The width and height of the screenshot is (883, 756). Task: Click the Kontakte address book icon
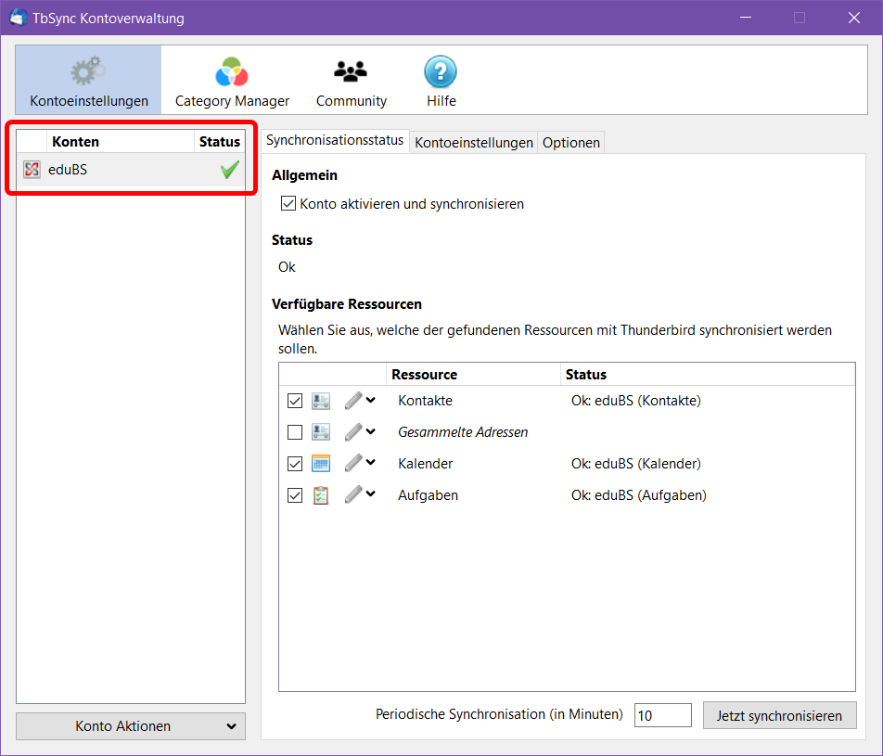coord(321,401)
